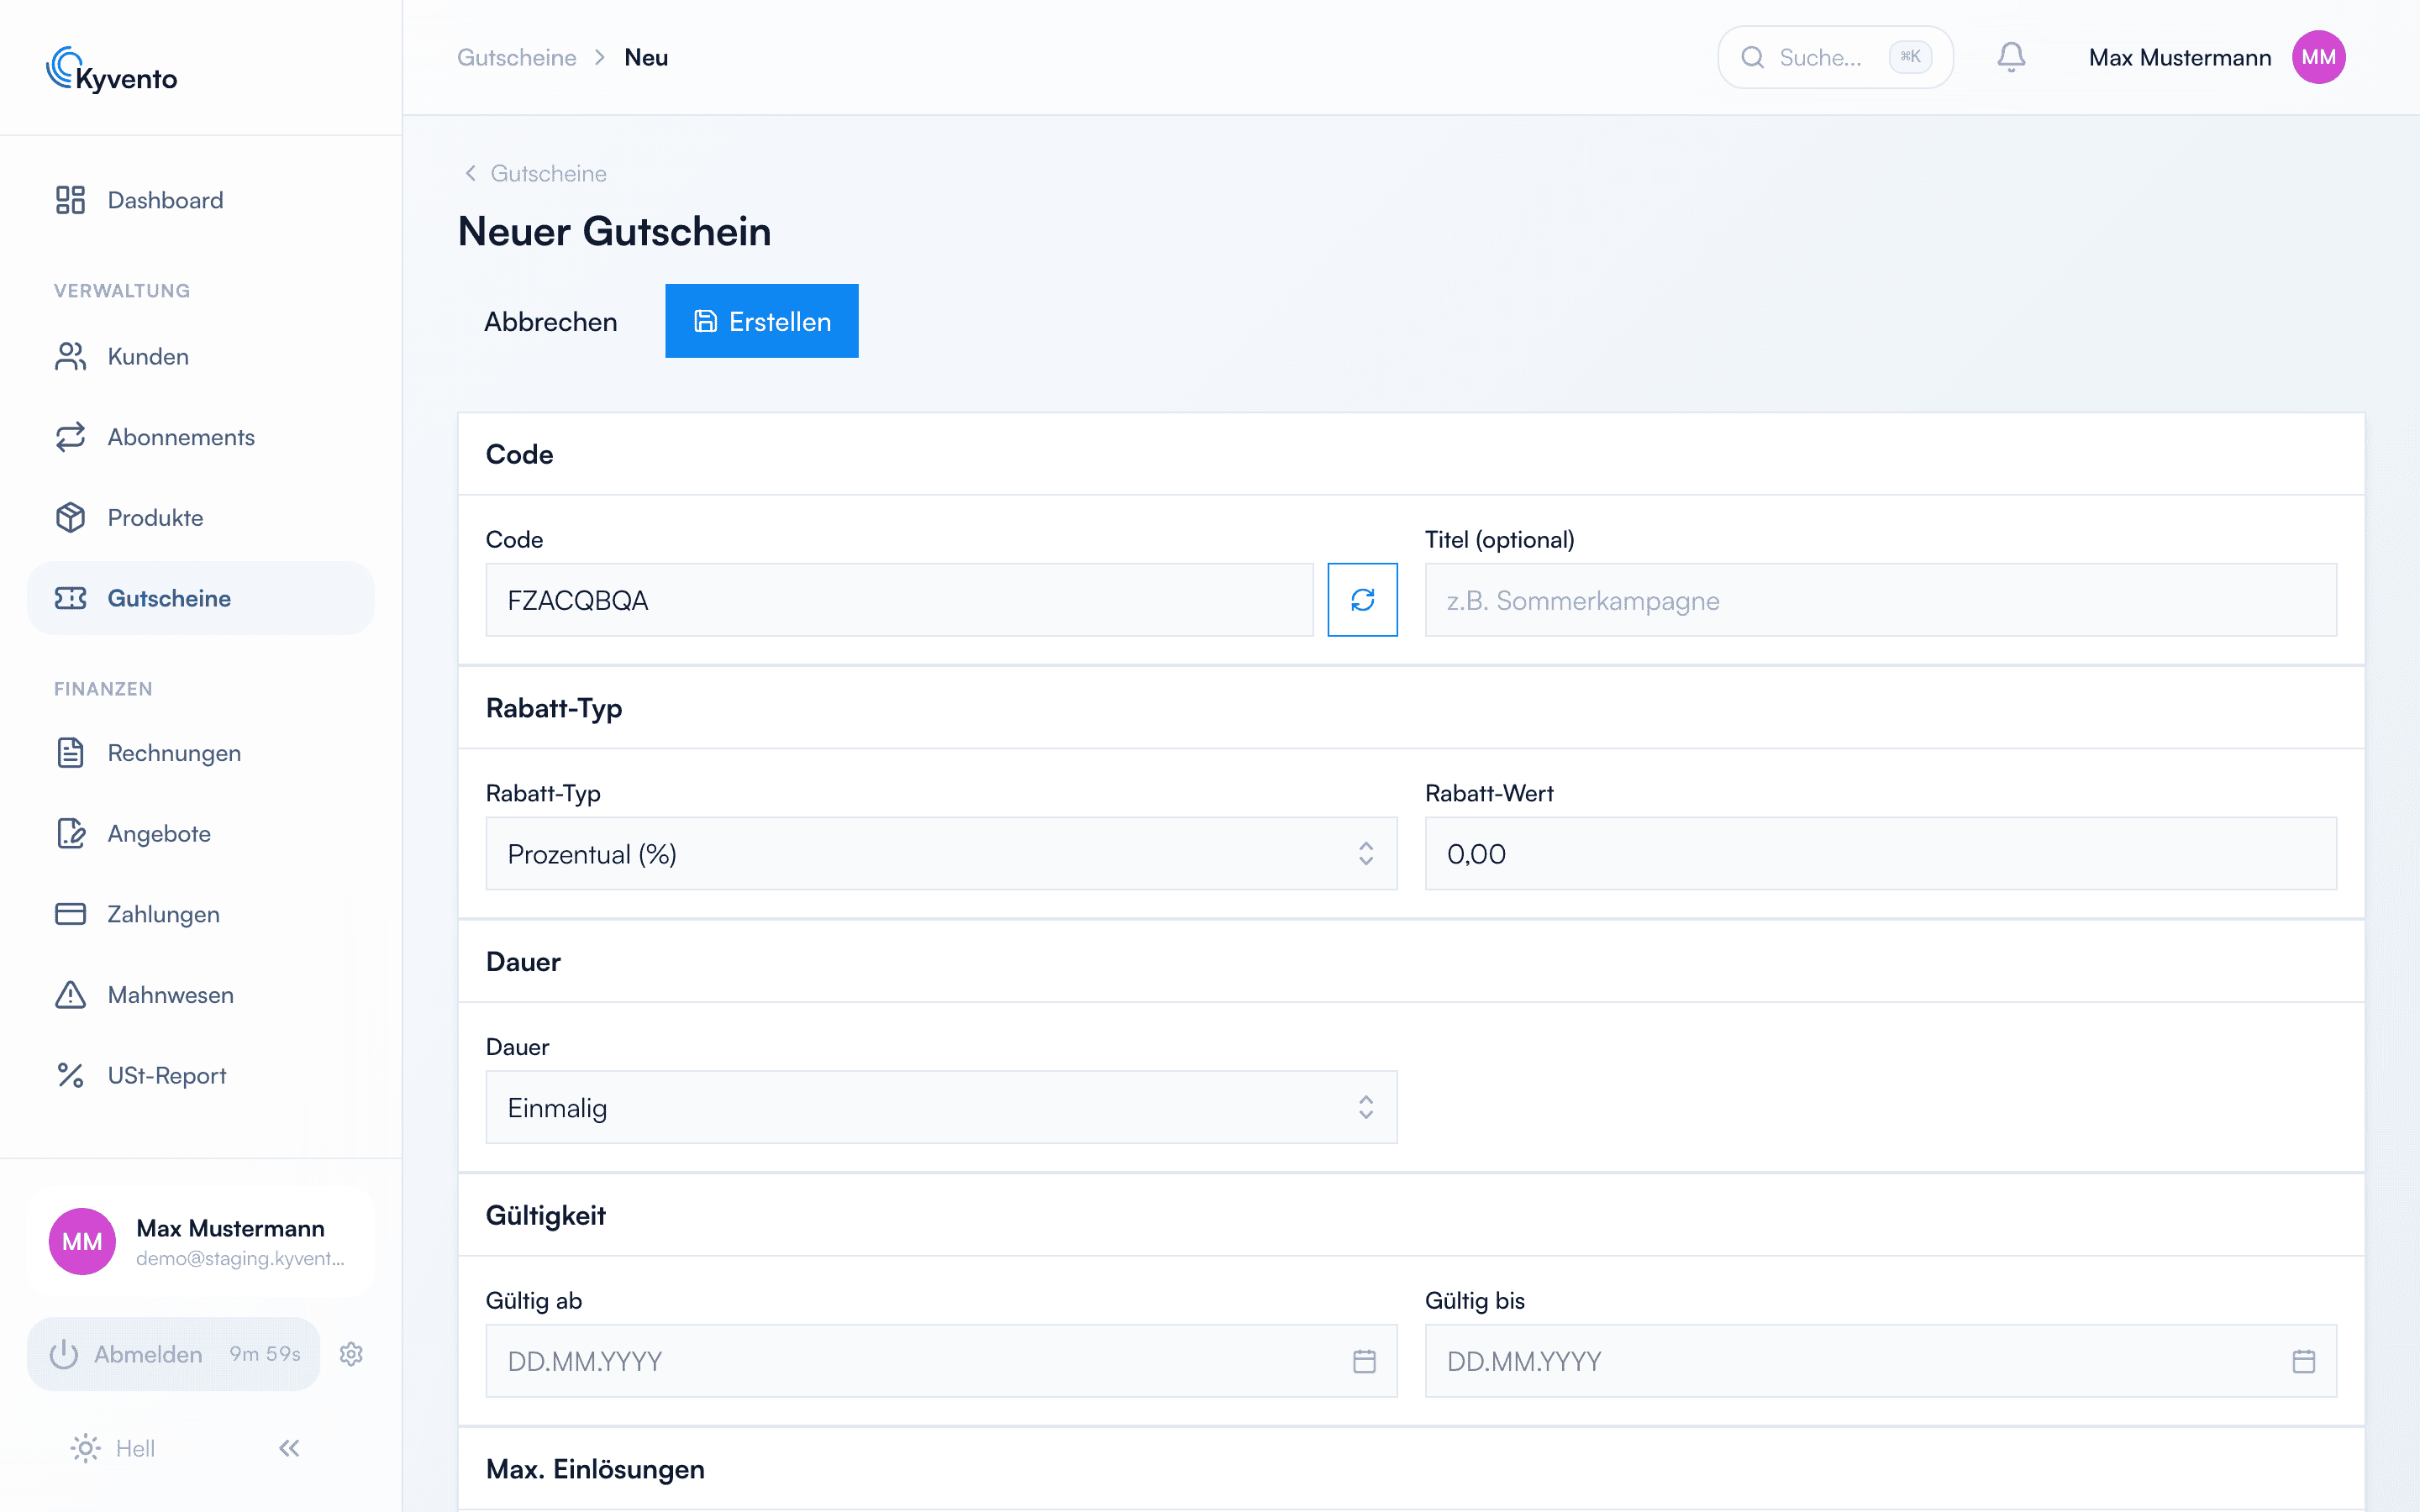Click the Hell theme sun icon
The image size is (2420, 1512).
(x=86, y=1448)
